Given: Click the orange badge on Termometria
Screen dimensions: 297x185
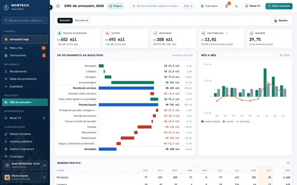Looking at the screenshot, I should coord(44,55).
